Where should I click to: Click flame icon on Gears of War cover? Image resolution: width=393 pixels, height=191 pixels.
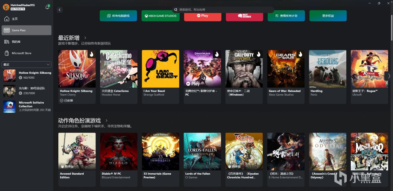pyautogui.click(x=300, y=54)
